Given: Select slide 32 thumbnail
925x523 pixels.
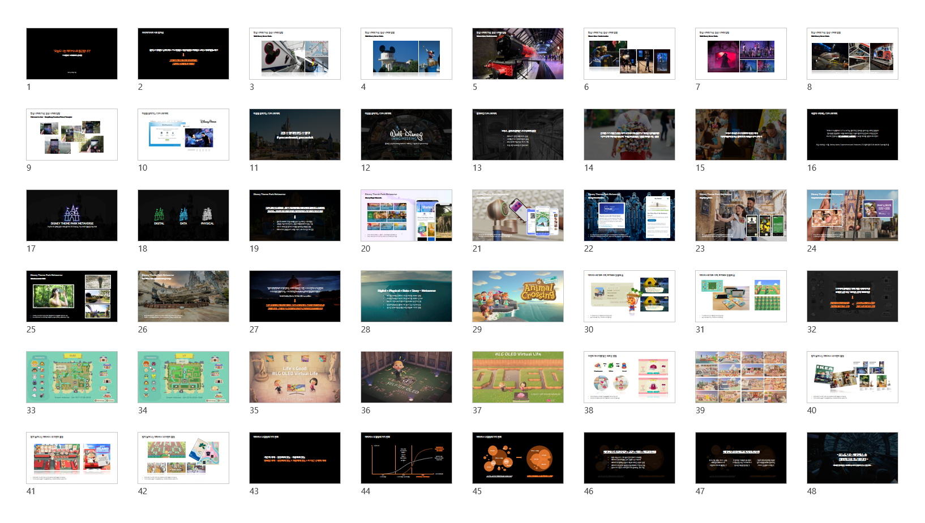Looking at the screenshot, I should coord(853,296).
